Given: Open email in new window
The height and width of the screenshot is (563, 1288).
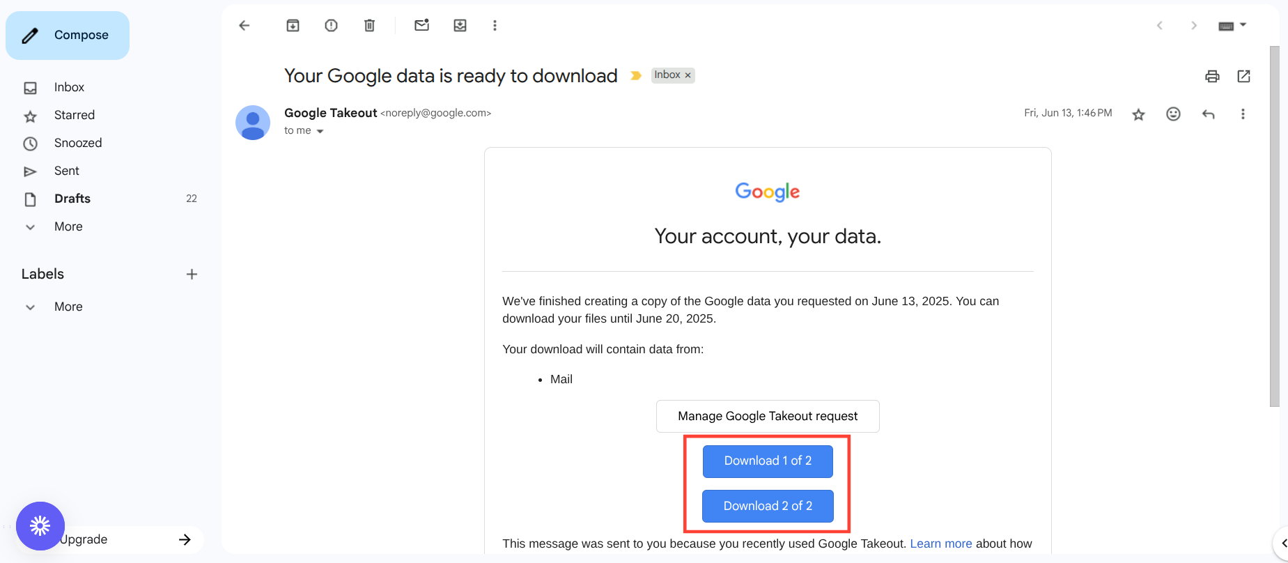Looking at the screenshot, I should (1243, 76).
